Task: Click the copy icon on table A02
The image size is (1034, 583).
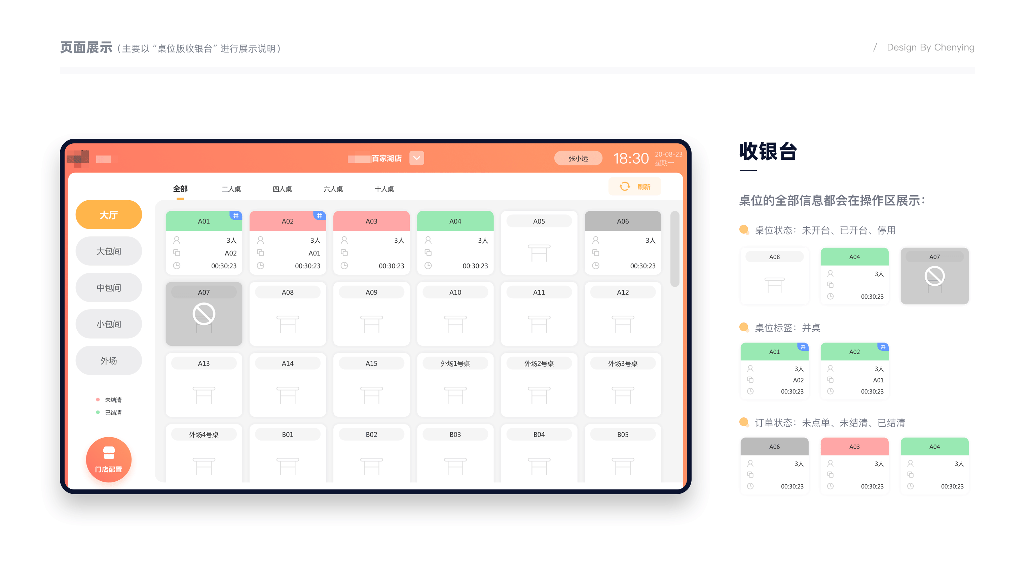Action: coord(260,253)
